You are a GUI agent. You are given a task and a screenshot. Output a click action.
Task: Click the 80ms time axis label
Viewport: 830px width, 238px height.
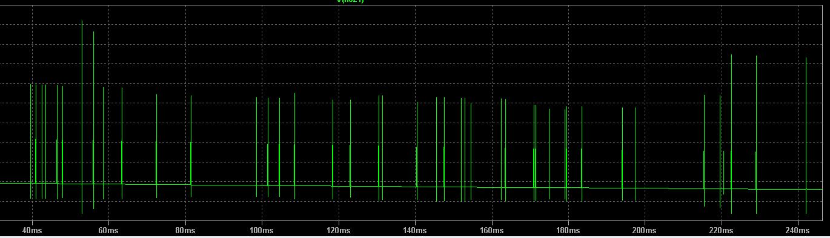click(x=185, y=230)
